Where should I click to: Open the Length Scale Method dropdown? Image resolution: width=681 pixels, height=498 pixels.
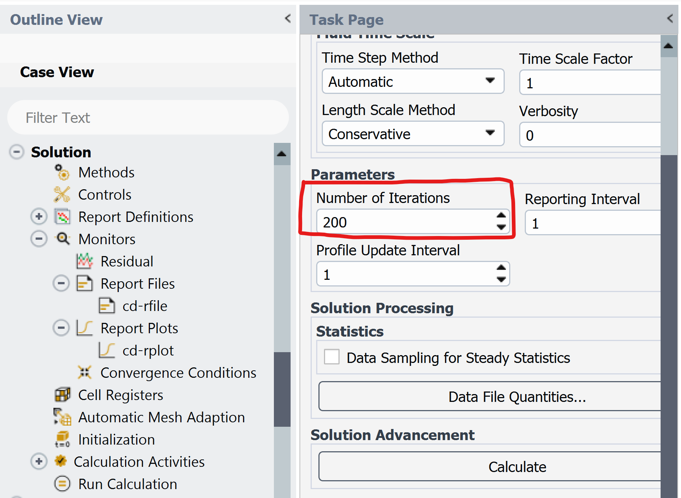click(413, 134)
